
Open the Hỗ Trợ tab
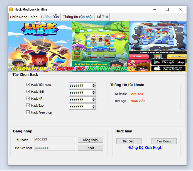coord(102,17)
